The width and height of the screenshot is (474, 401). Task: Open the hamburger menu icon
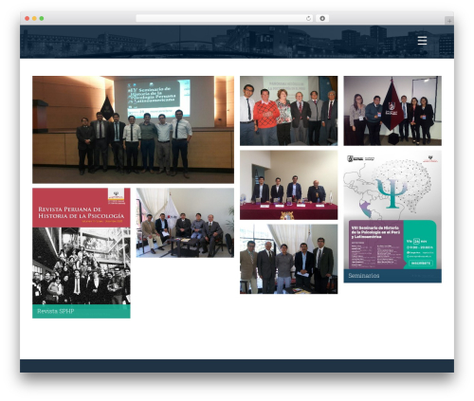click(x=422, y=41)
